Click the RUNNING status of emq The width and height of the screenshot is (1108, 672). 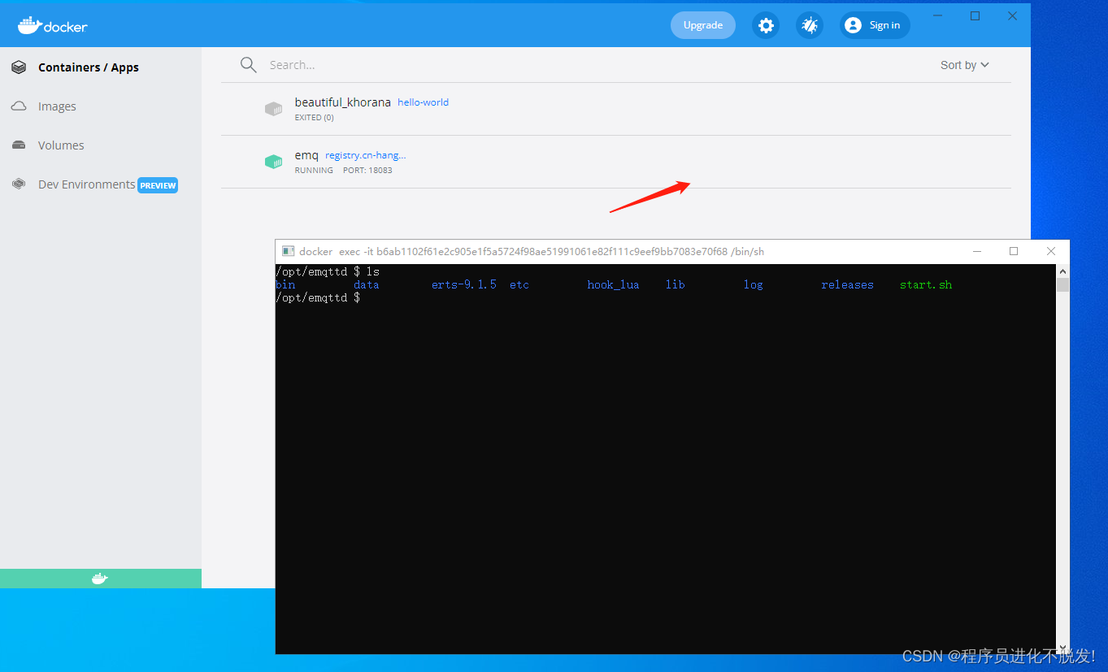pyautogui.click(x=314, y=171)
